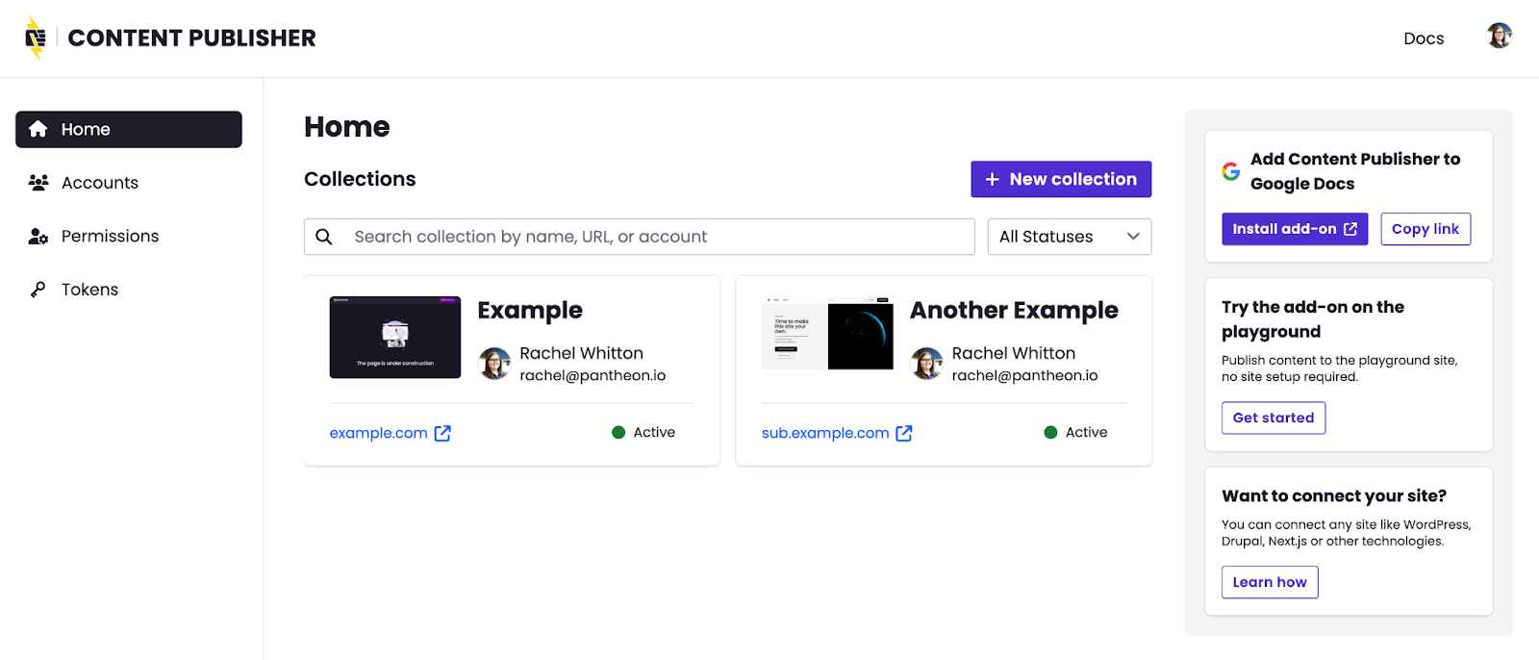1539x660 pixels.
Task: Click the Google logo icon
Action: click(x=1231, y=171)
